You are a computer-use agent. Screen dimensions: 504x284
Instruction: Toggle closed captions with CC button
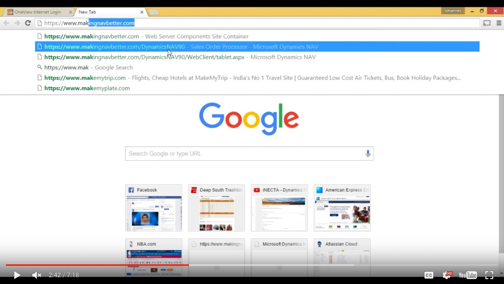point(429,275)
